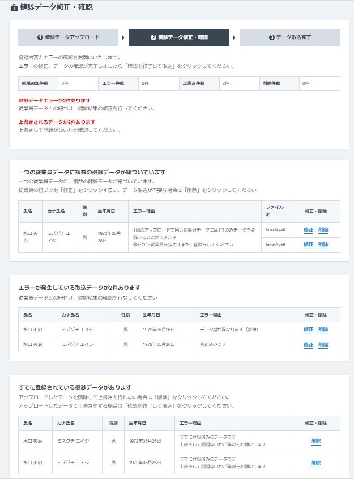Click 修正 for the knsnB.pdf row
This screenshot has width=354, height=479.
click(x=308, y=230)
